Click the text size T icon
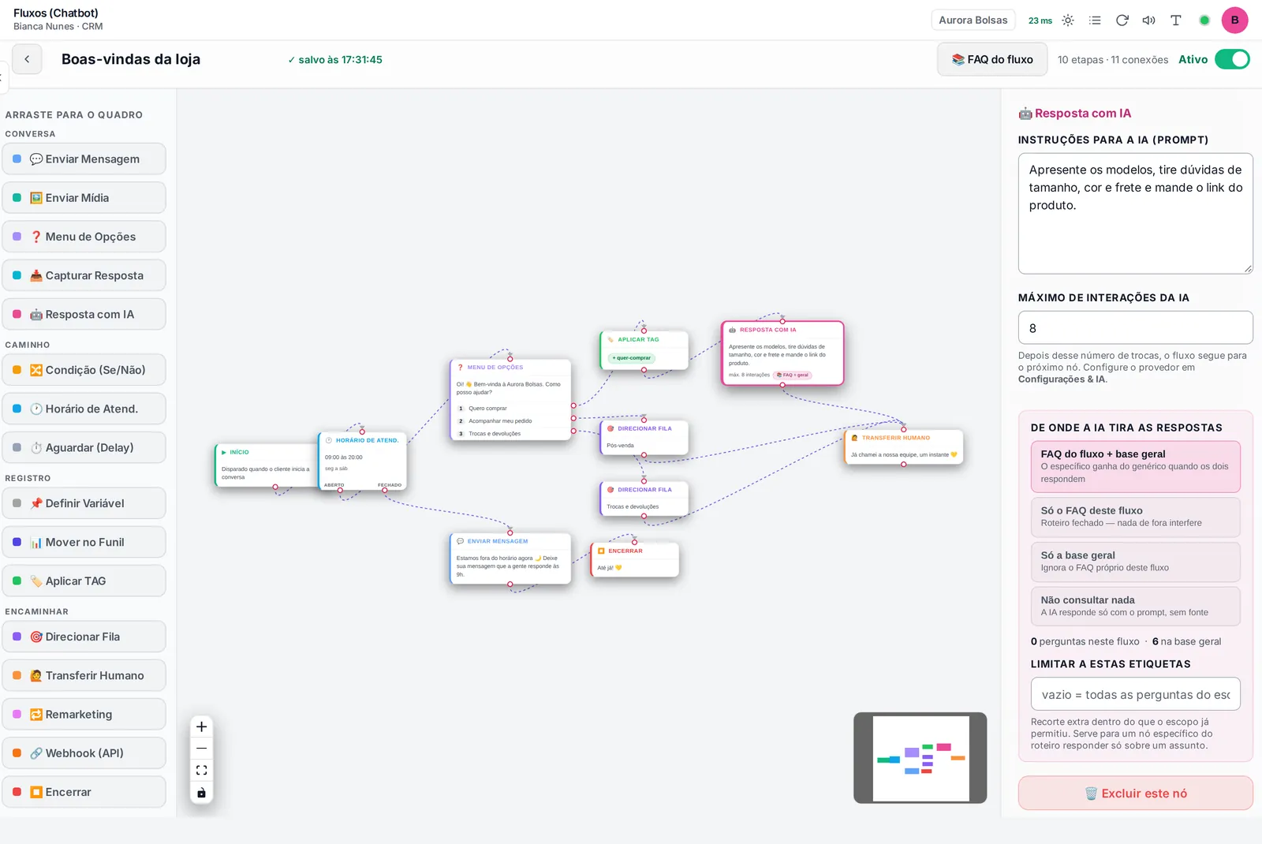The width and height of the screenshot is (1262, 844). (x=1175, y=21)
